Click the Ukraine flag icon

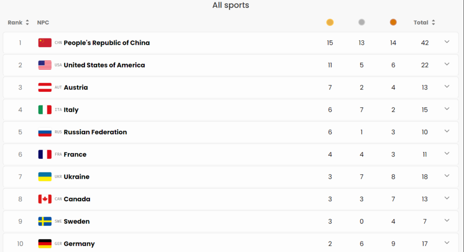point(45,177)
